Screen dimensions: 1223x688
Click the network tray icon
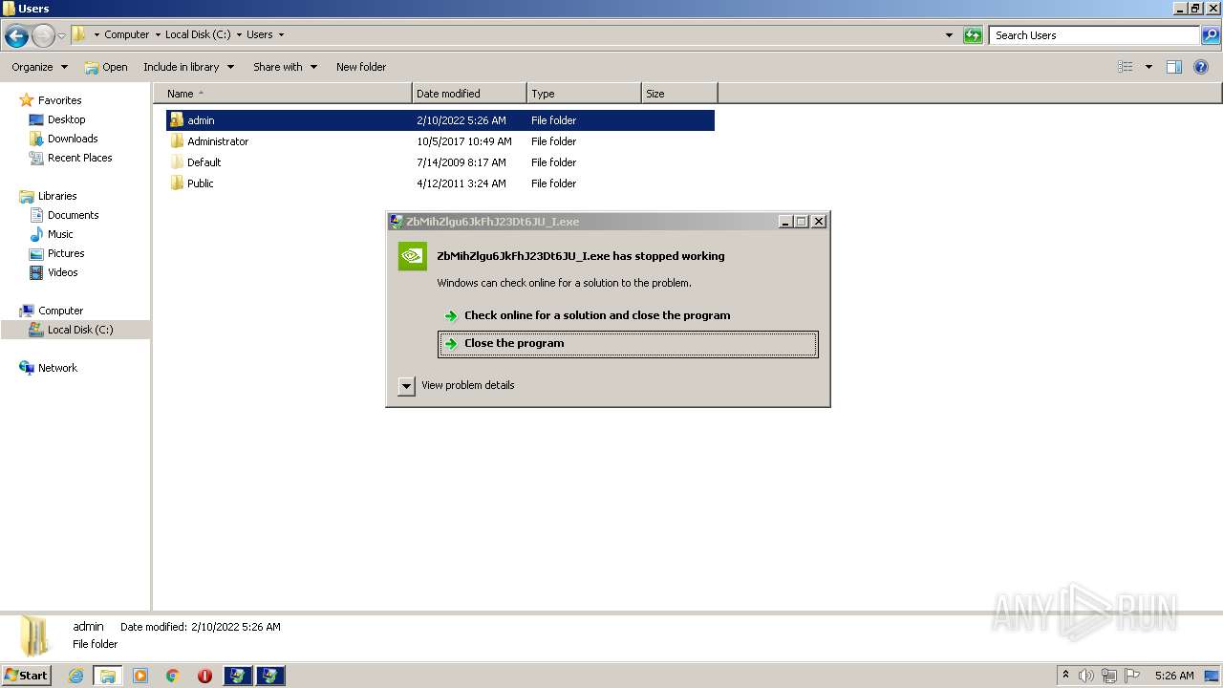pyautogui.click(x=1109, y=676)
